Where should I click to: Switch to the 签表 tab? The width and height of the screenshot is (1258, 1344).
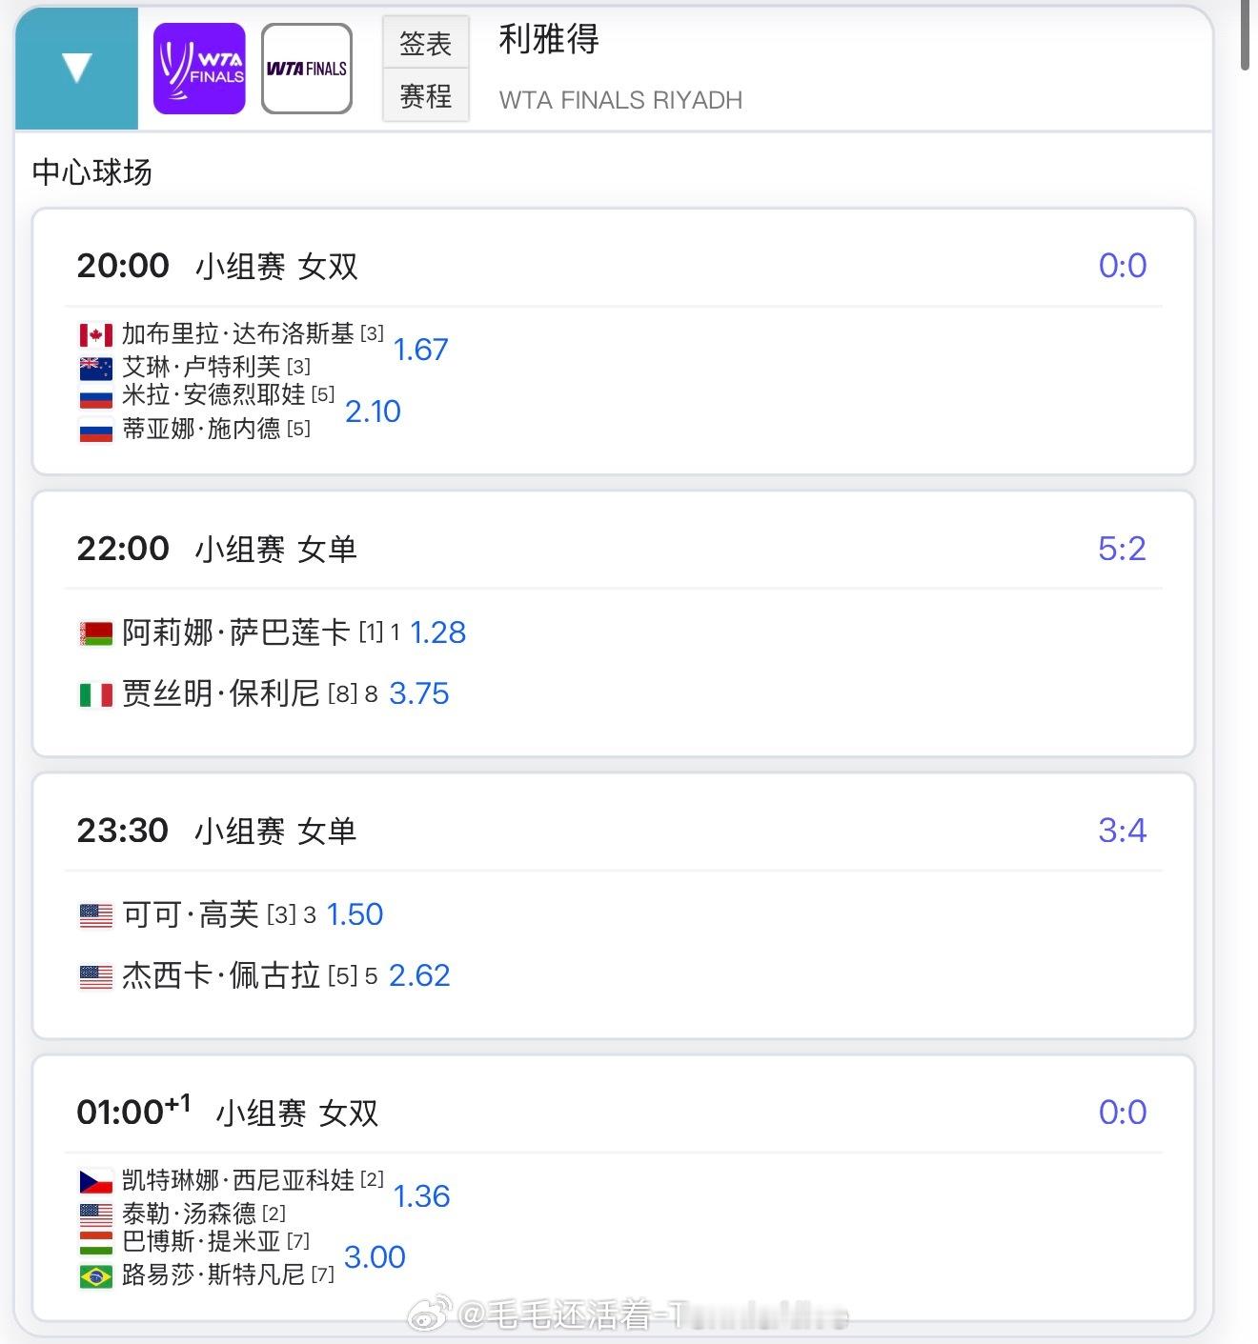coord(425,42)
